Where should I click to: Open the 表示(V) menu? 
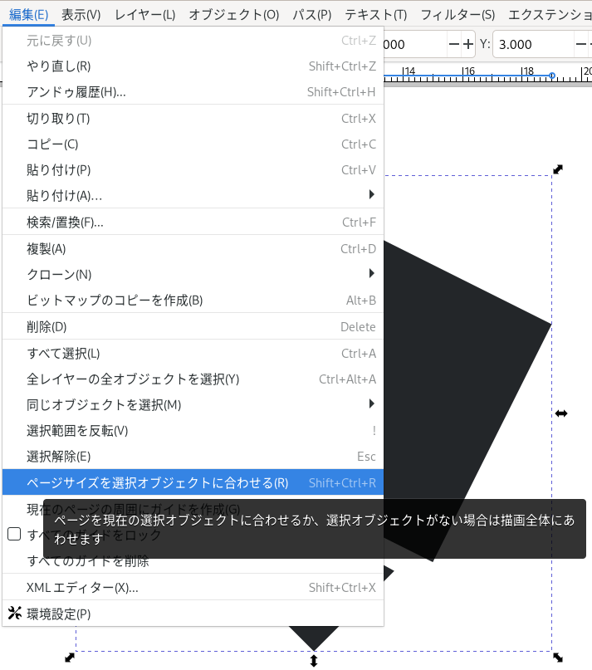pyautogui.click(x=81, y=15)
